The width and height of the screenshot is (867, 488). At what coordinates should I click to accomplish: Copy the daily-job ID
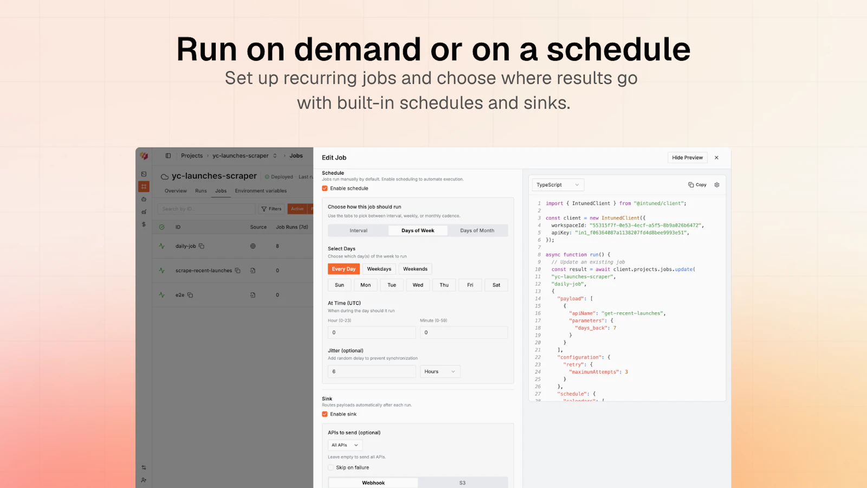click(x=202, y=246)
